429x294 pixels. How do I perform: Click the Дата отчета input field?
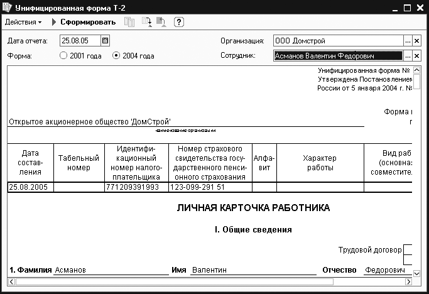pos(80,41)
